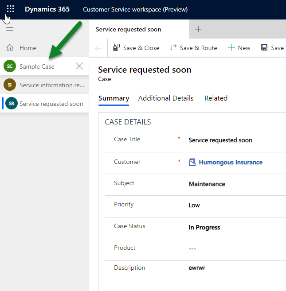Click the Save button
This screenshot has width=286, height=291.
(272, 48)
